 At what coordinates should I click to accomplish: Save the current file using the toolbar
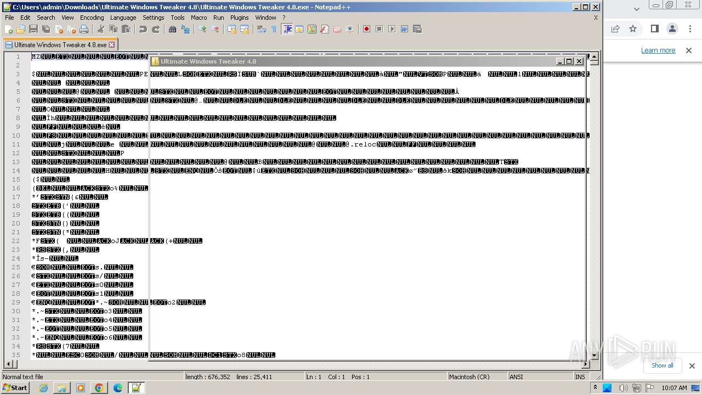point(33,29)
